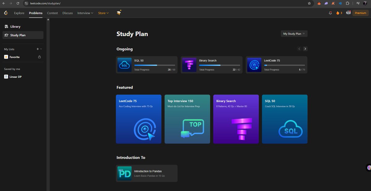Image resolution: width=371 pixels, height=191 pixels.
Task: Open the Top Interview 150 card
Action: (x=187, y=119)
